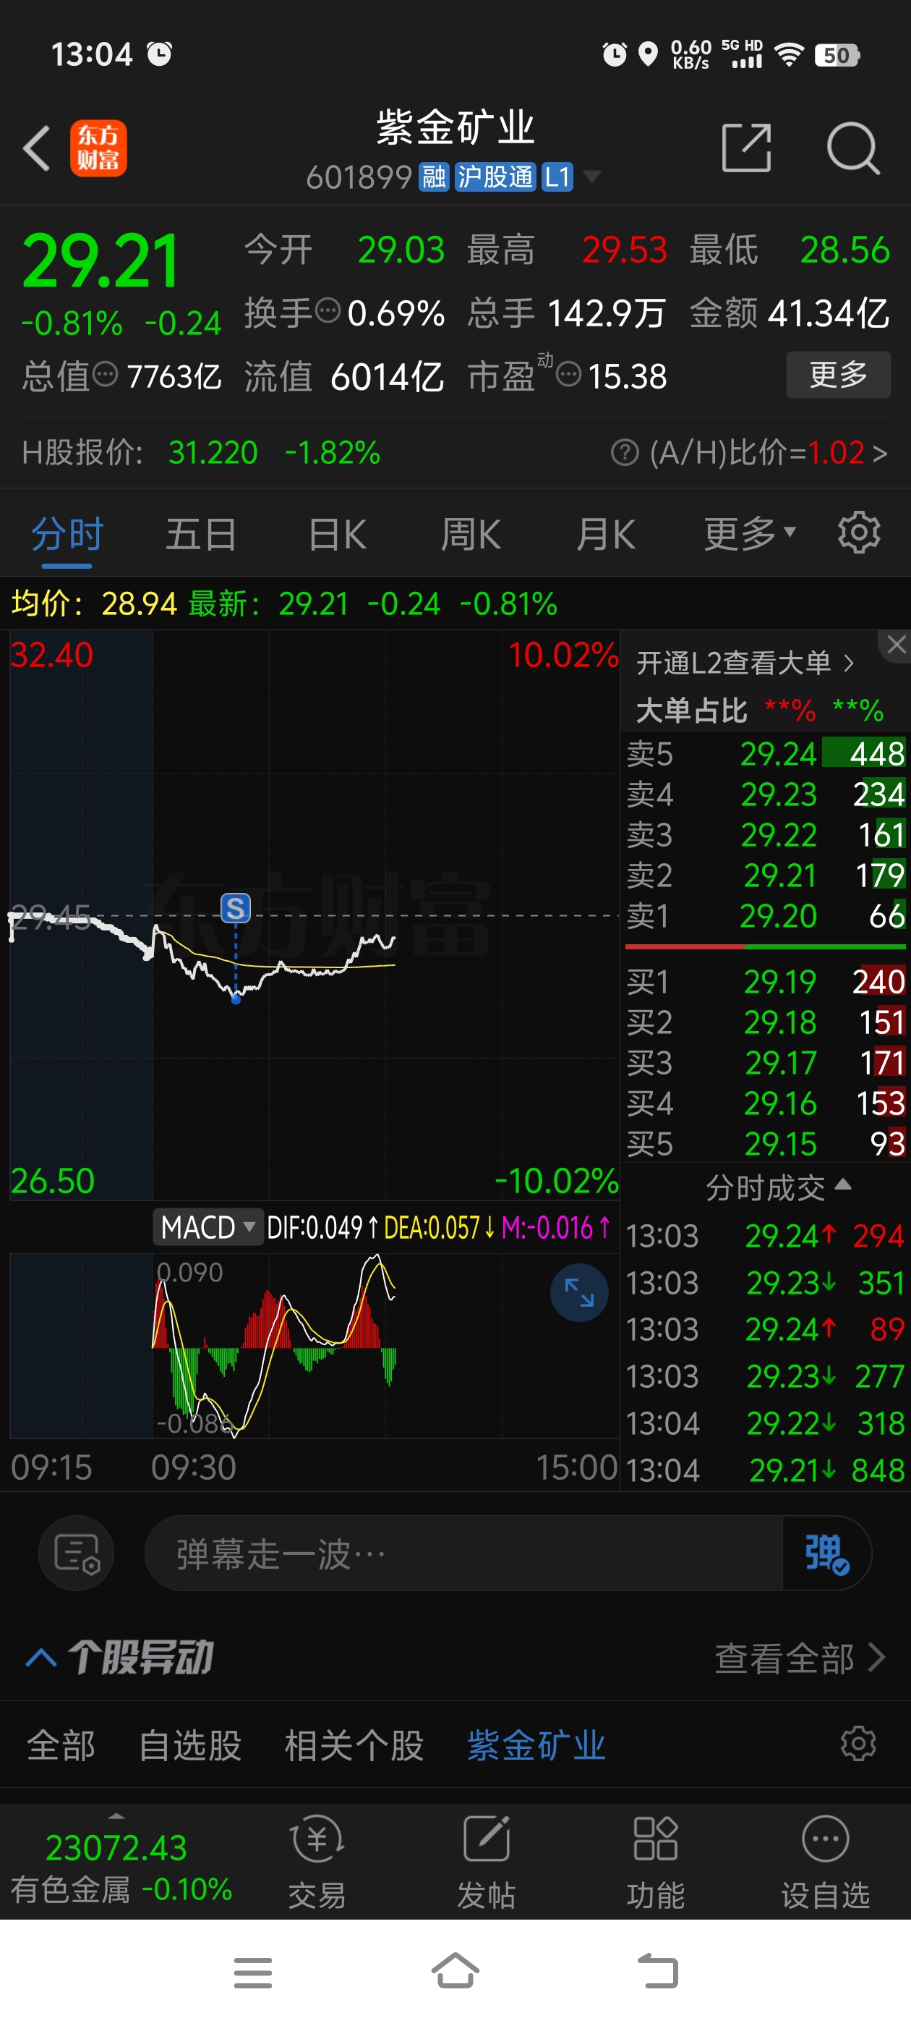
Task: Select the 全部 filter tab
Action: click(x=61, y=1745)
